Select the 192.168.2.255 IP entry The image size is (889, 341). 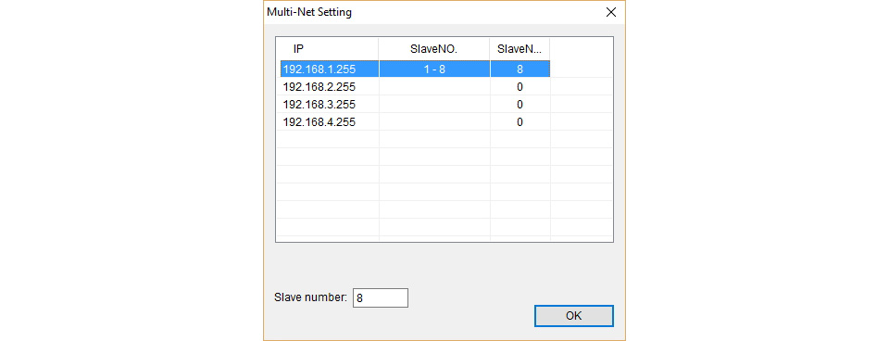click(x=319, y=87)
